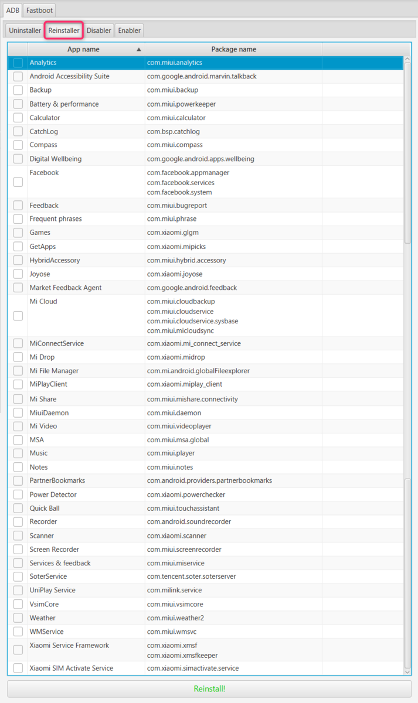The height and width of the screenshot is (703, 418).
Task: Tick the Battery & performance checkbox
Action: pos(18,104)
